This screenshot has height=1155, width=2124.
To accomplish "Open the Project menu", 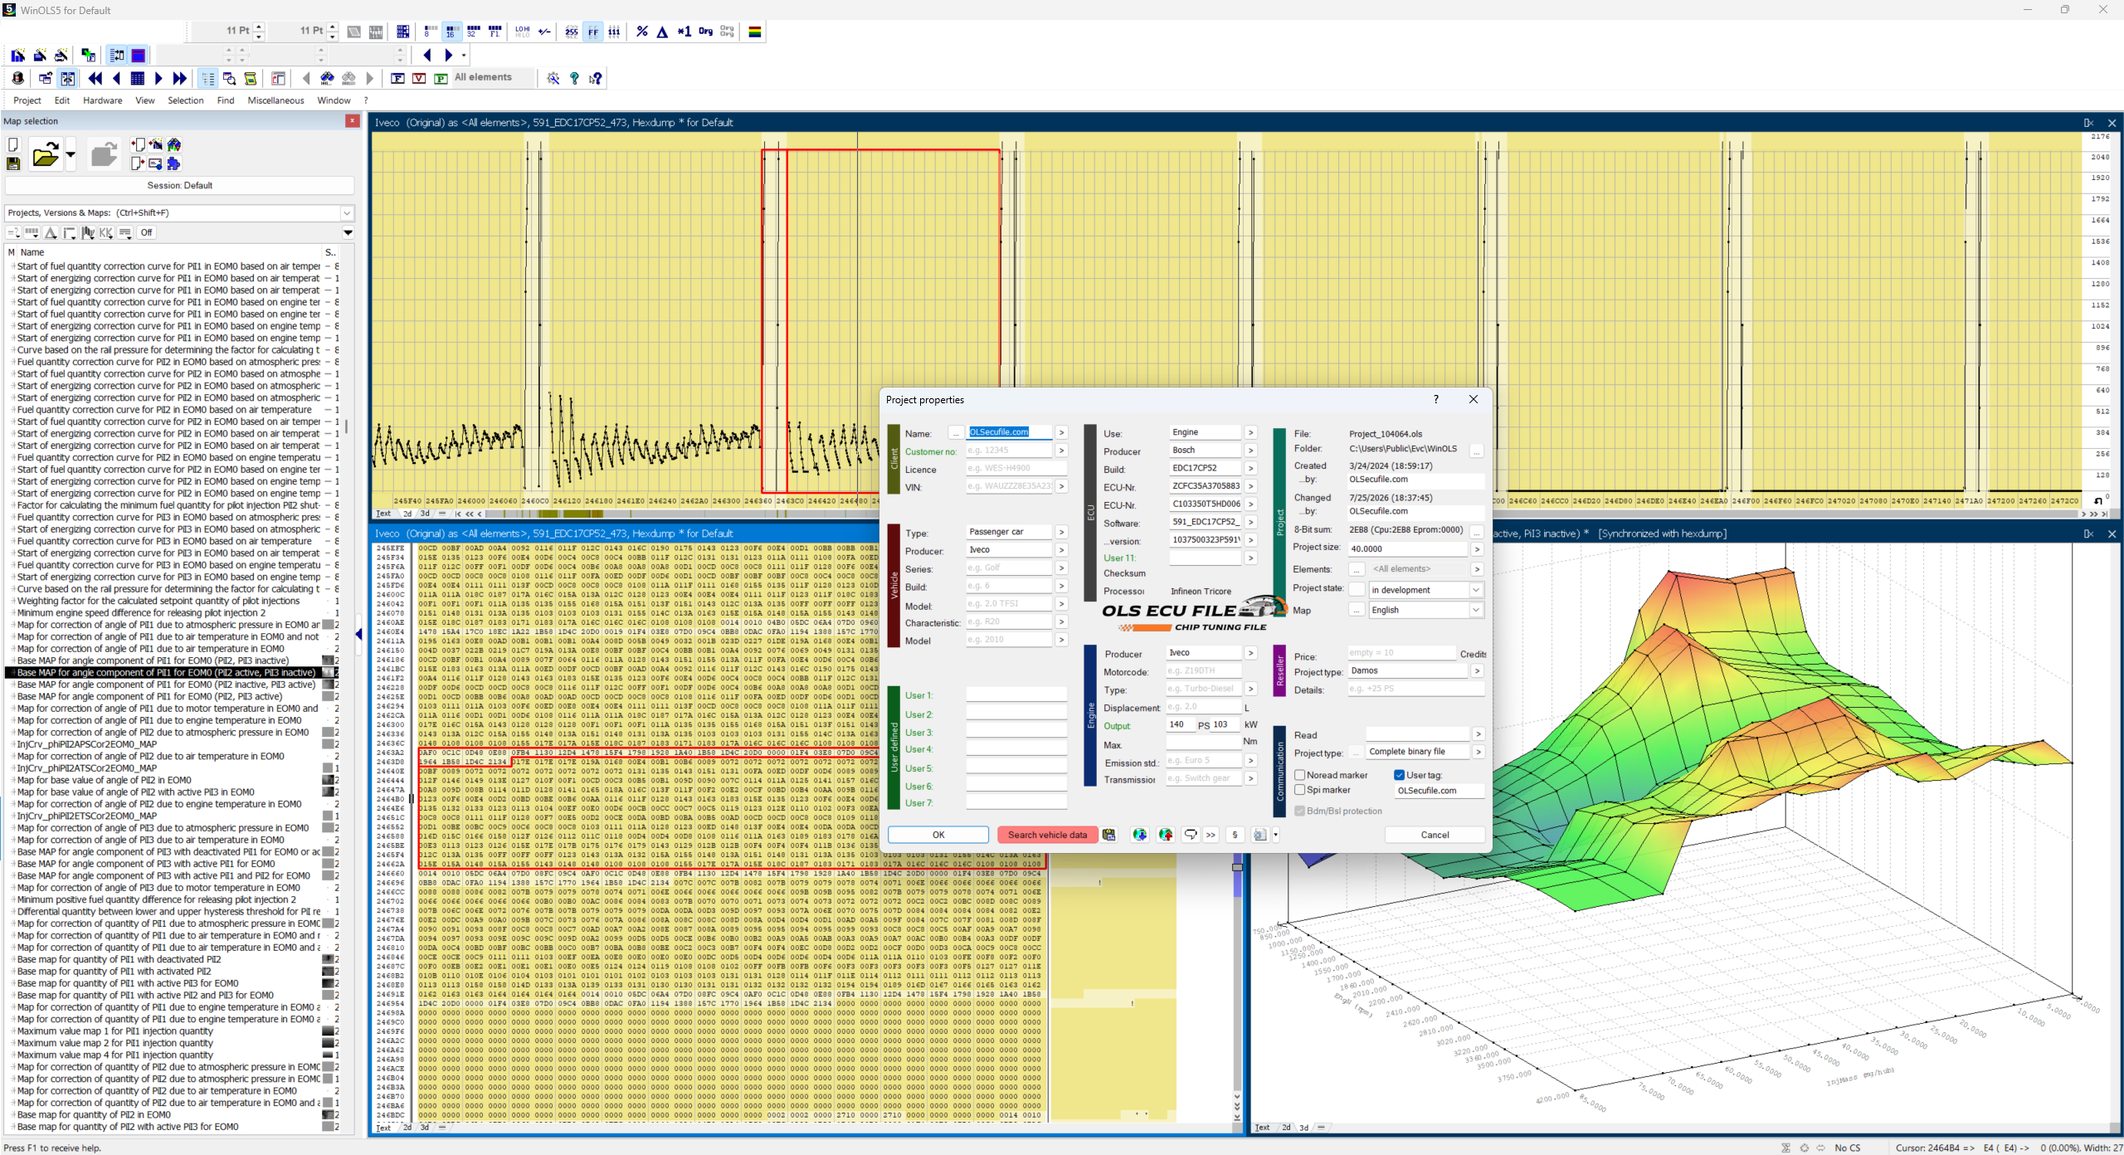I will (x=27, y=100).
